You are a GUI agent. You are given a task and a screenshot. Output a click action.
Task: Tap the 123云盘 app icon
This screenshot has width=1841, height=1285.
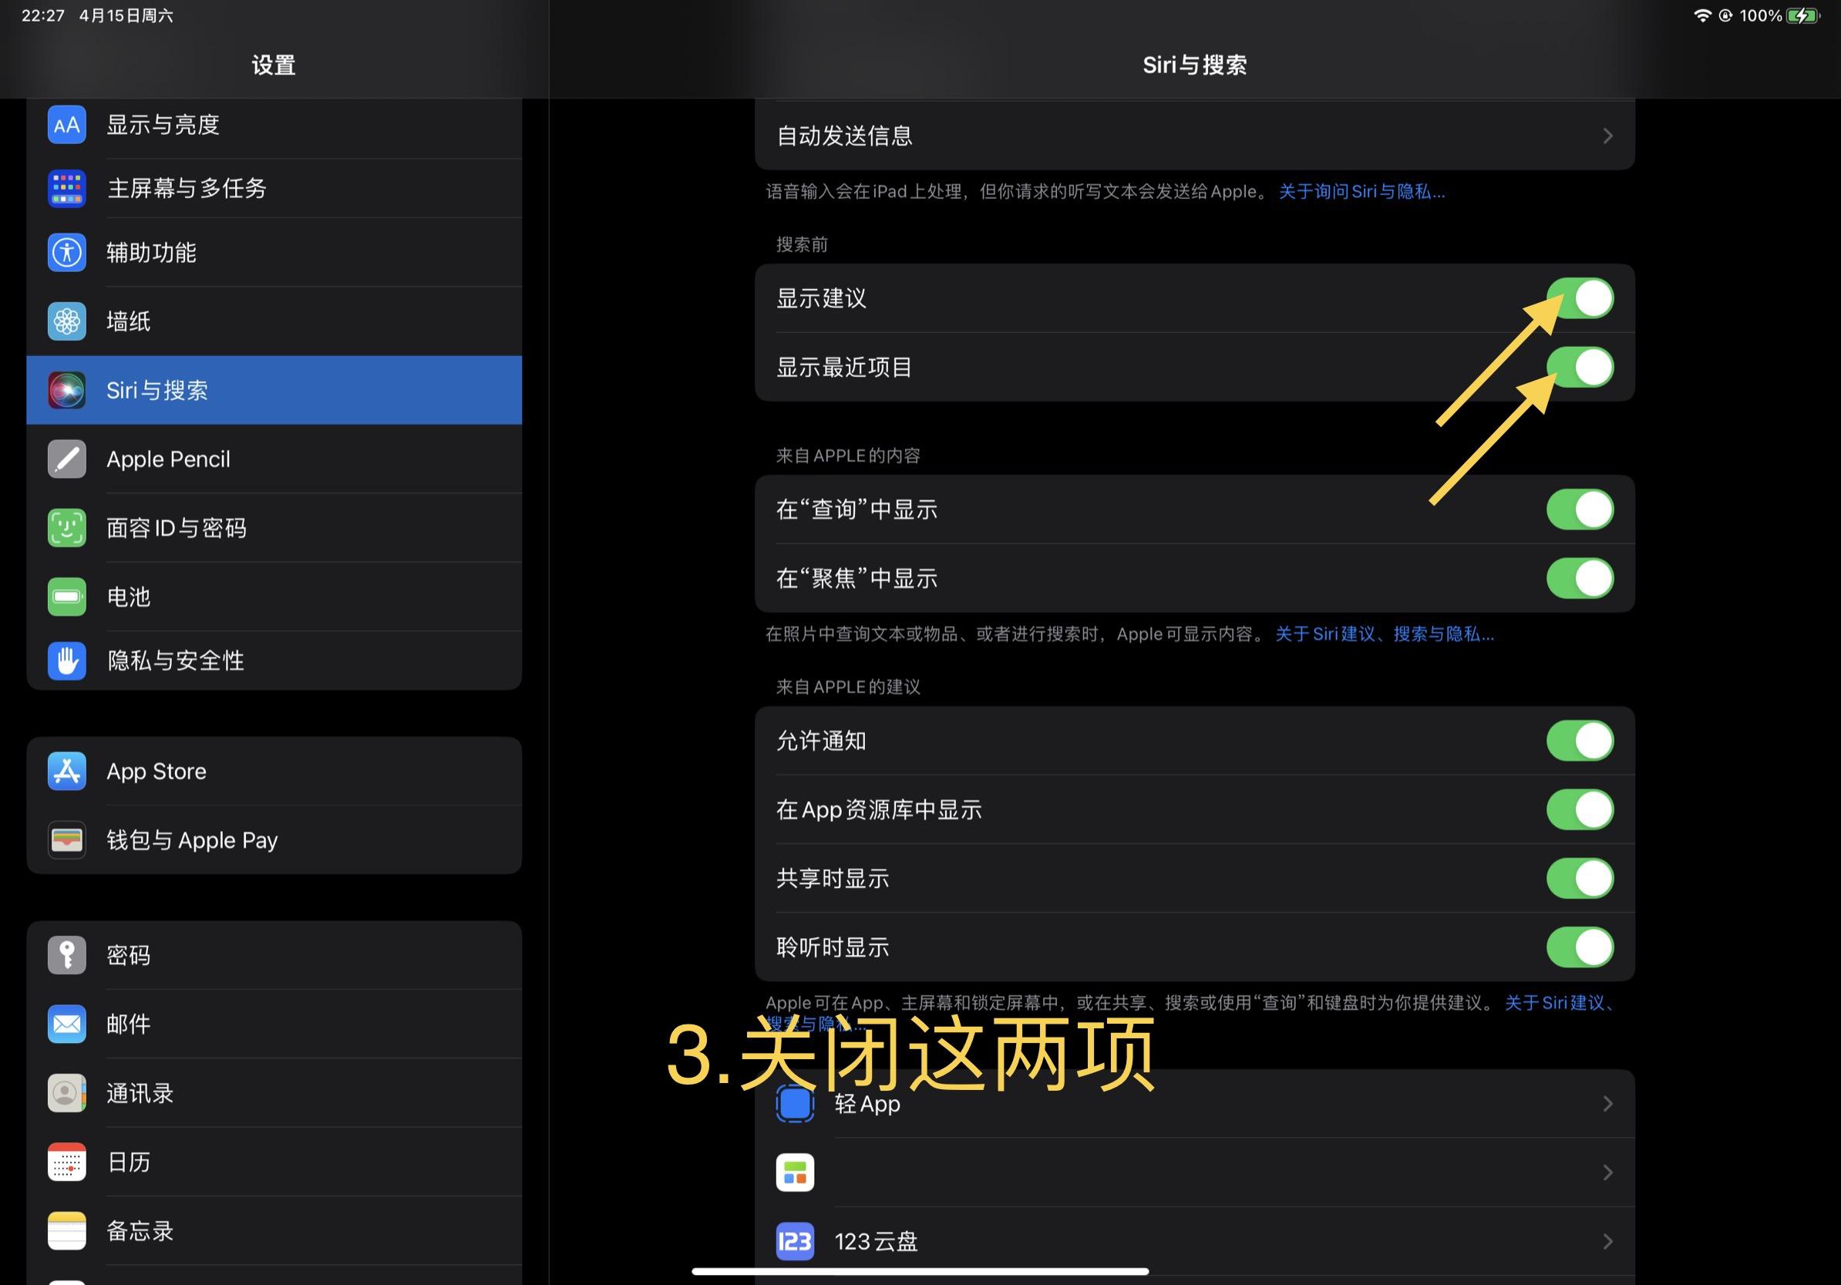tap(795, 1242)
